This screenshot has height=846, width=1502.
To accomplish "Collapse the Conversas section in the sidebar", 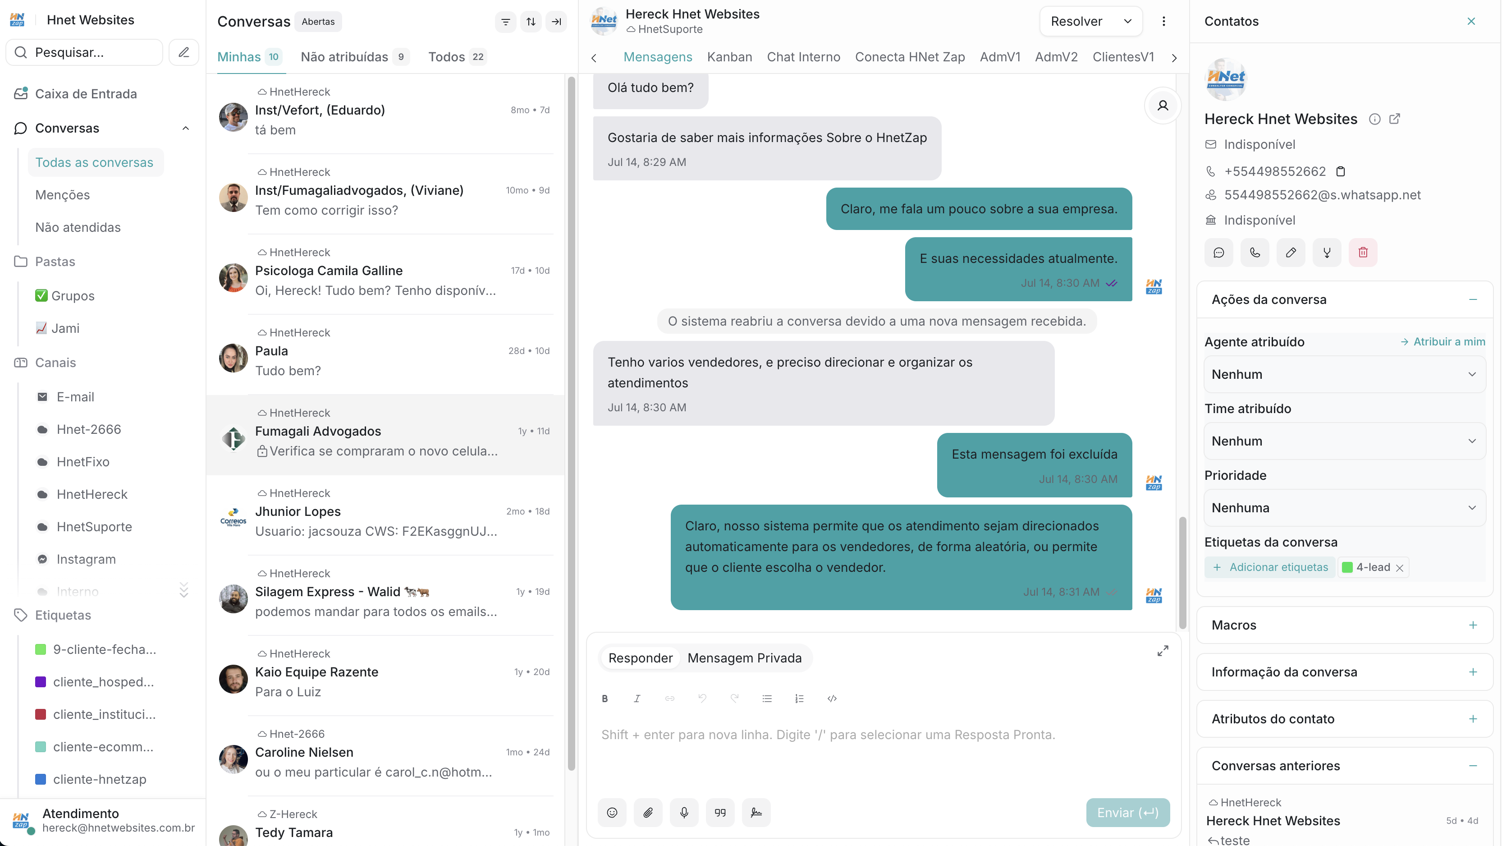I will click(x=185, y=128).
